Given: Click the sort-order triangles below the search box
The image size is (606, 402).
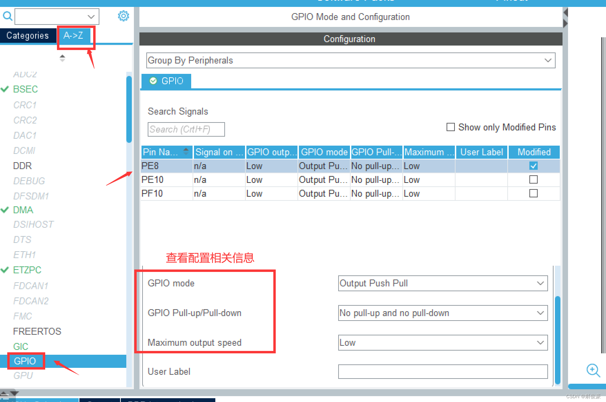Looking at the screenshot, I should [62, 58].
